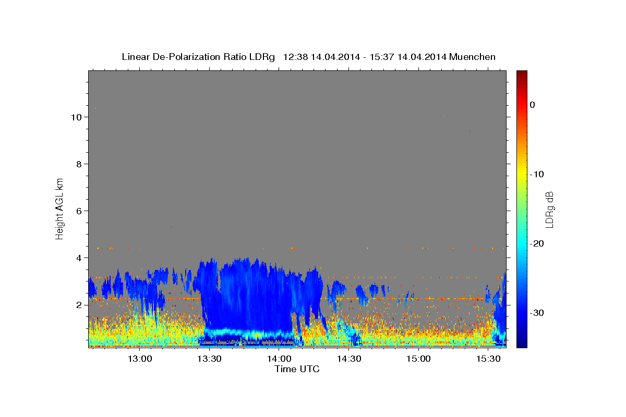Click the colorbar tick label -30
Screen dimensions: 626x417
click(537, 313)
